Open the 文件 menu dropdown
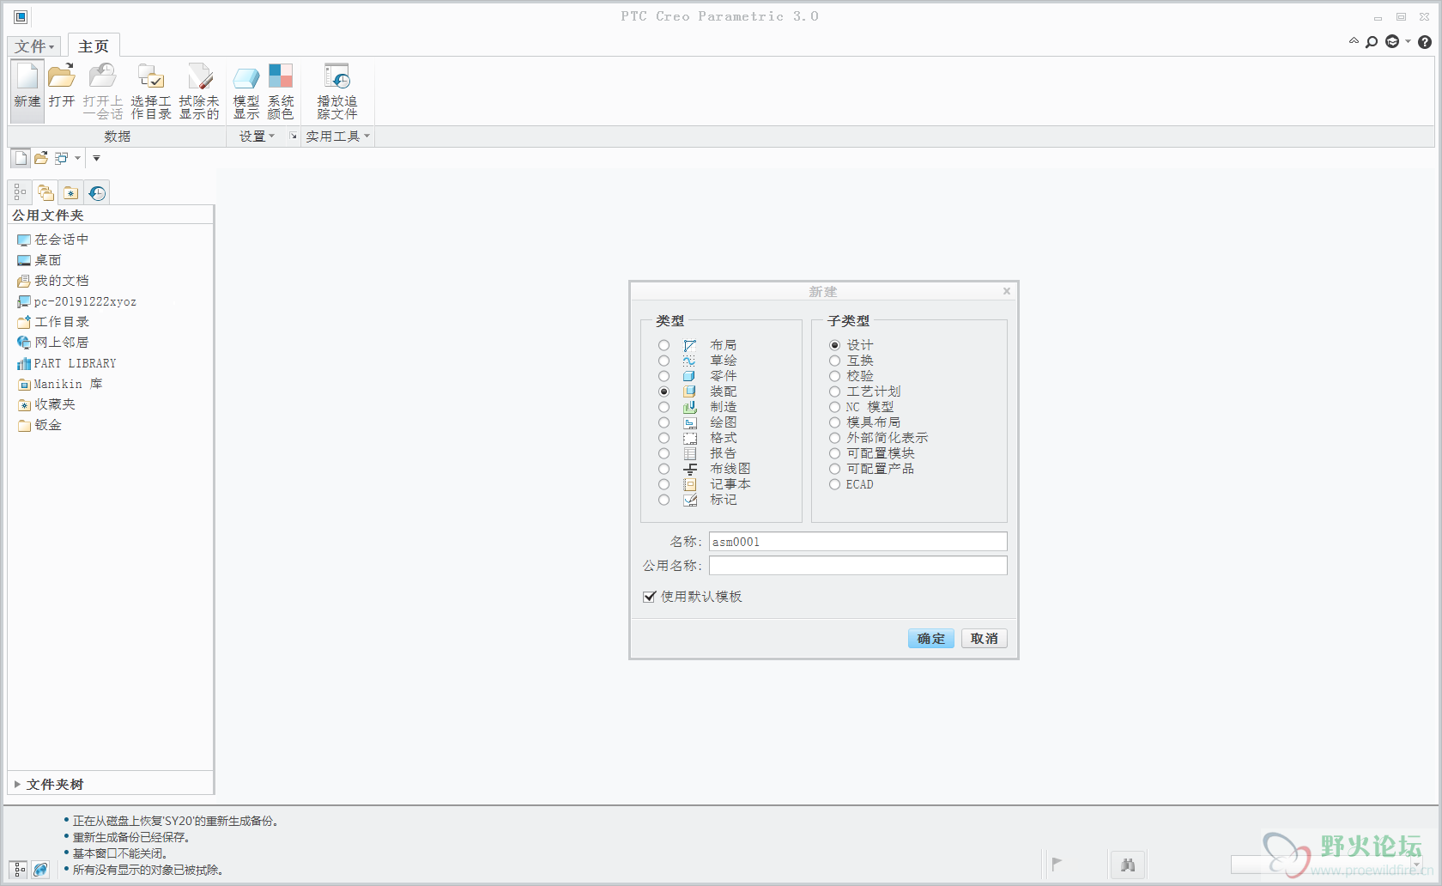Screen dimensions: 1442x886 pos(34,46)
